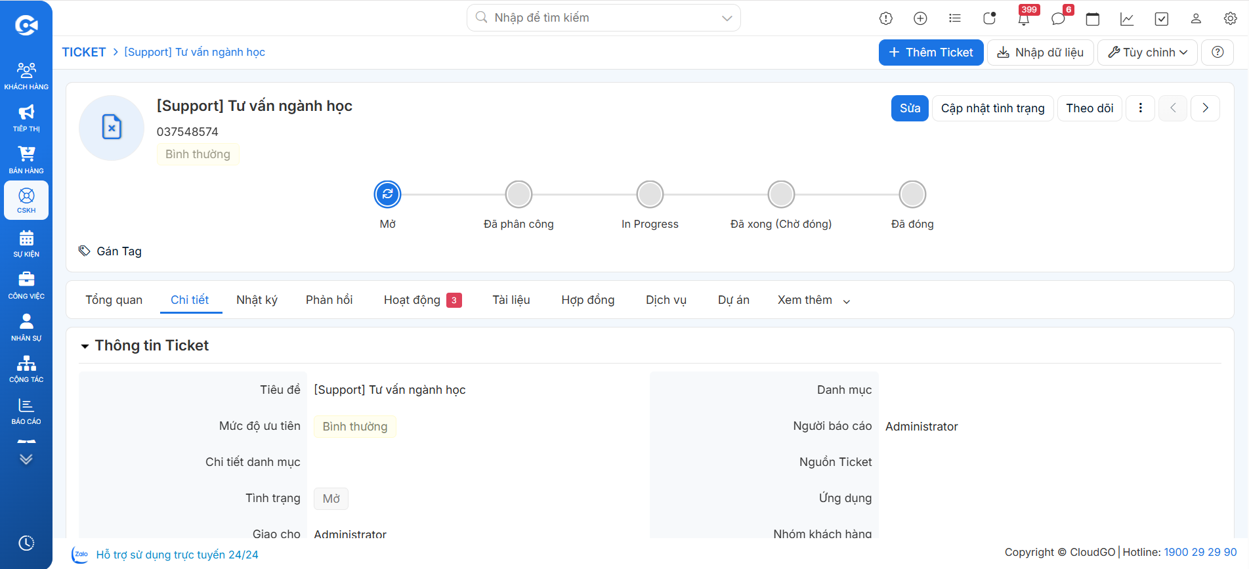
Task: Expand the search field dropdown arrow
Action: [x=727, y=18]
